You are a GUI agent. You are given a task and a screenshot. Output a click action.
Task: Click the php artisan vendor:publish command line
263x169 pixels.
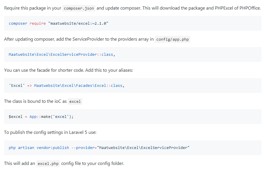click(x=99, y=148)
